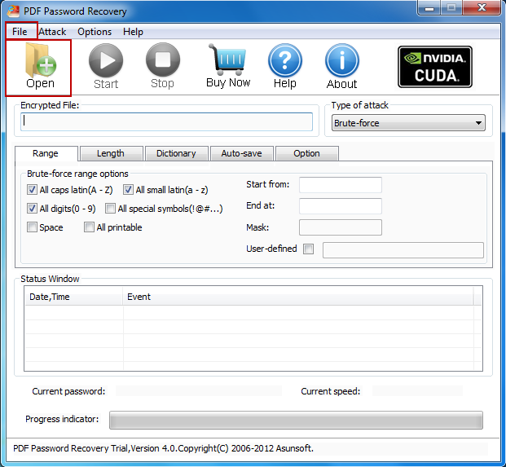The height and width of the screenshot is (467, 506).
Task: Expand the Type of attack dropdown
Action: coord(408,123)
